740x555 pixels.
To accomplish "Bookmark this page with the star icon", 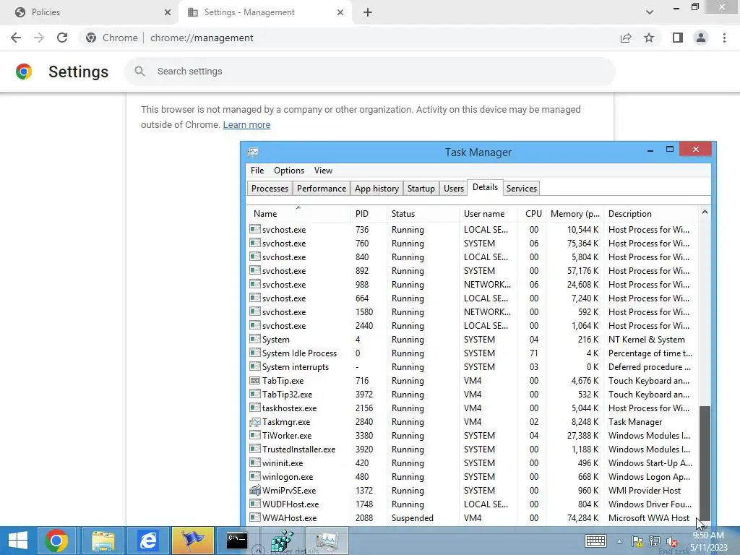I will 649,38.
